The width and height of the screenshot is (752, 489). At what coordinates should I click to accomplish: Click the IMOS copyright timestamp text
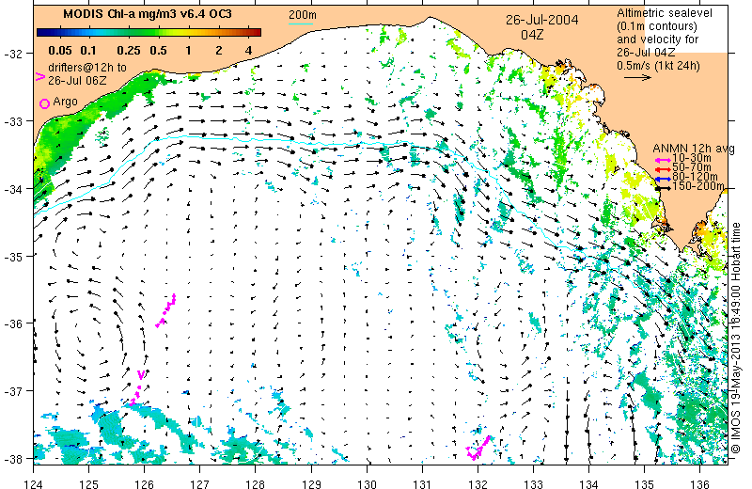tap(736, 338)
